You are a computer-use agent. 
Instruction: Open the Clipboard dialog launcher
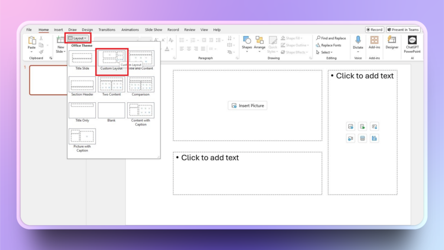(x=51, y=58)
